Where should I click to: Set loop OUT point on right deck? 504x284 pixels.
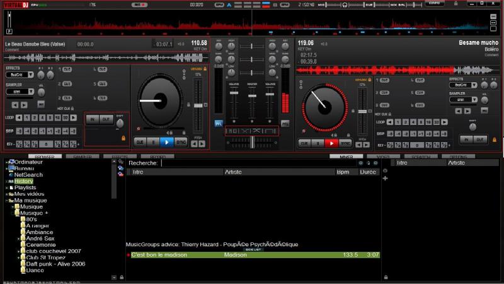tap(480, 139)
